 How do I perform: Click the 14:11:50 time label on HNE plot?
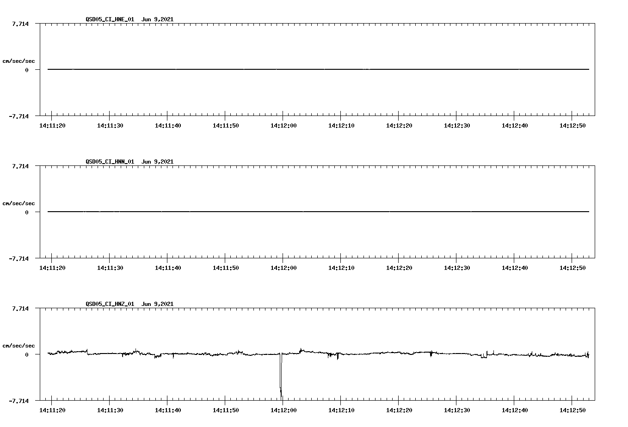[226, 126]
